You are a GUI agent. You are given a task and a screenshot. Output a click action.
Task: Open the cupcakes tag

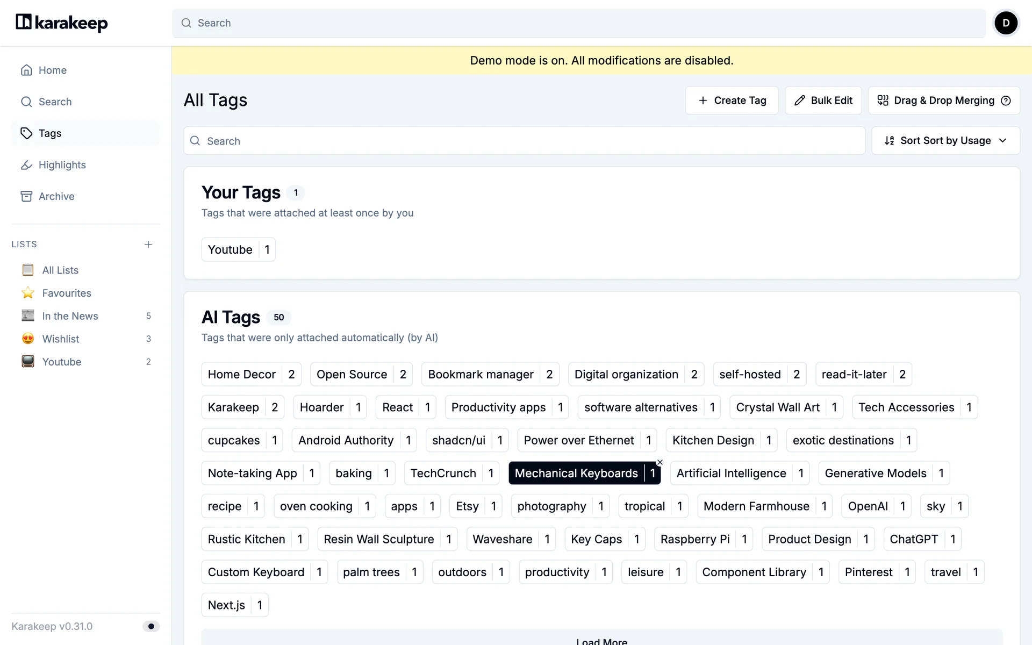coord(242,440)
